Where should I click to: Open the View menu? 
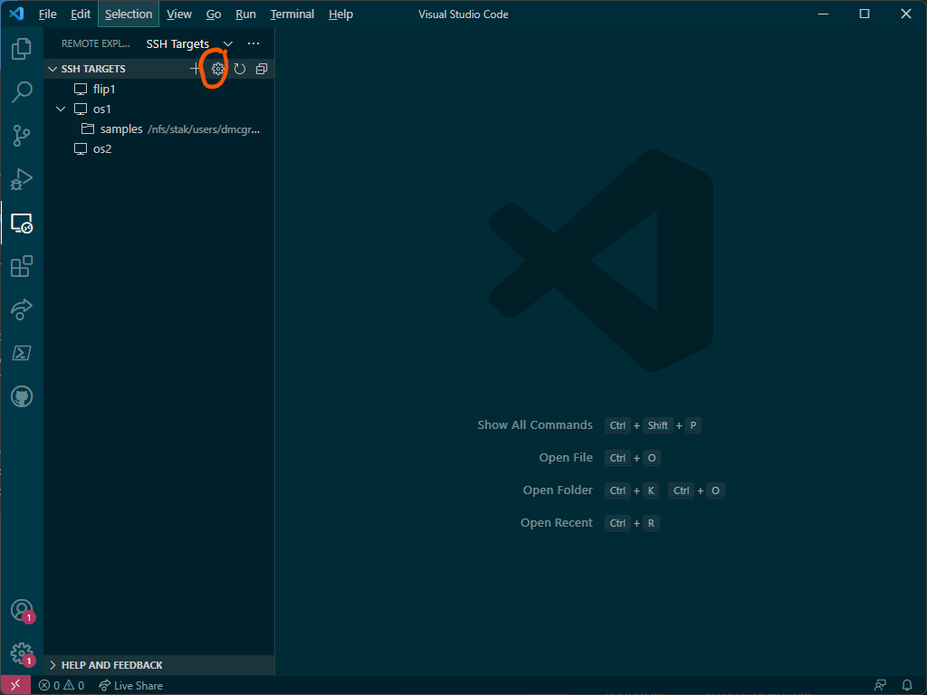[x=179, y=14]
